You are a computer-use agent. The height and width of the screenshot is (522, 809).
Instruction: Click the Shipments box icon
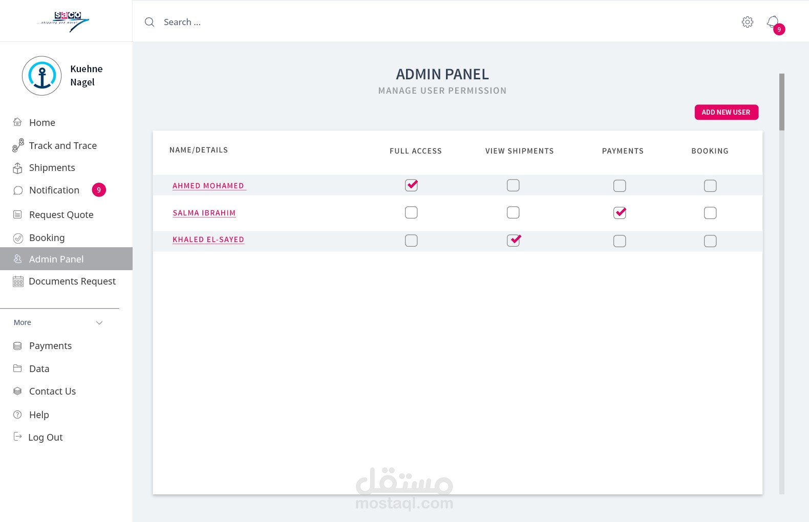coord(17,168)
